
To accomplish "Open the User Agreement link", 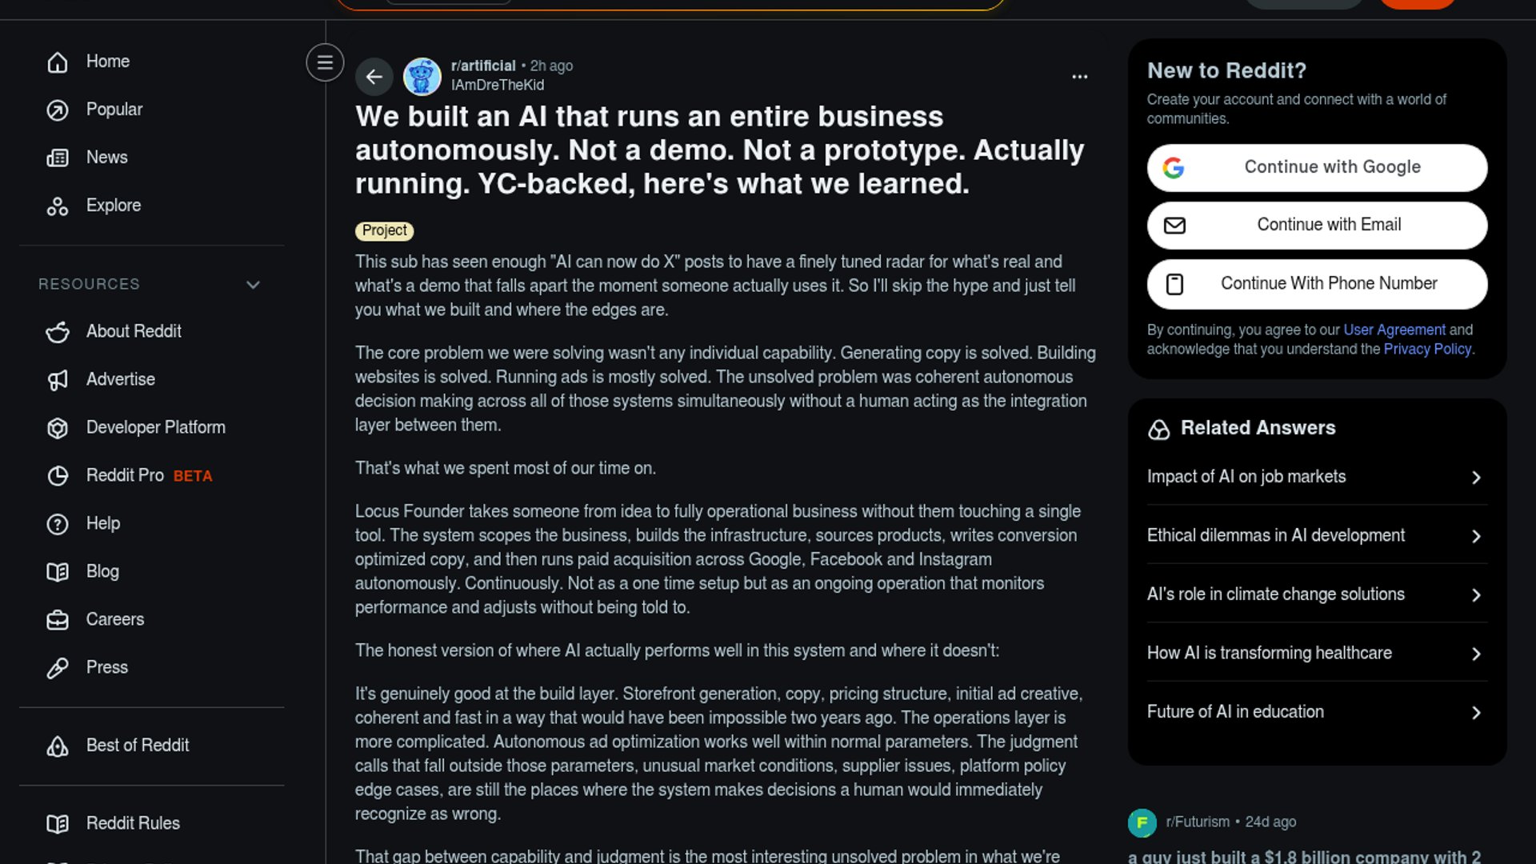I will coord(1394,330).
